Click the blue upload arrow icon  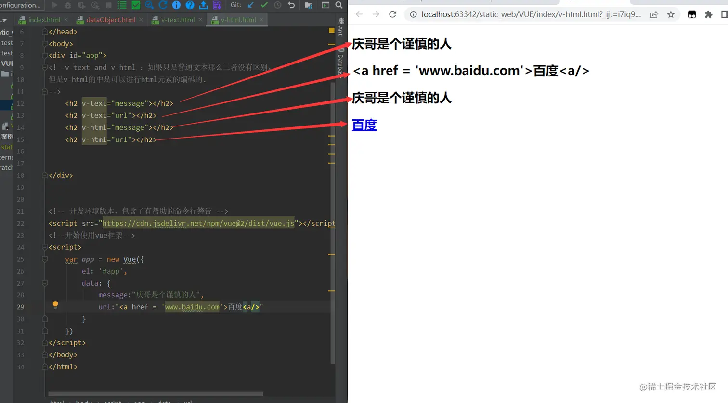click(203, 5)
